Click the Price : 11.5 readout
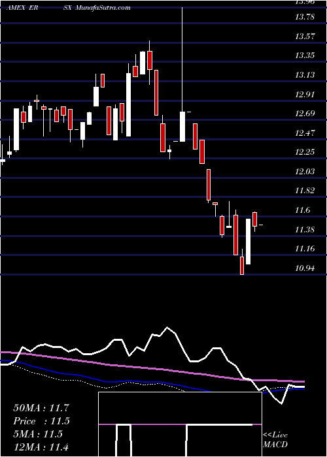327x457 pixels. (41, 421)
